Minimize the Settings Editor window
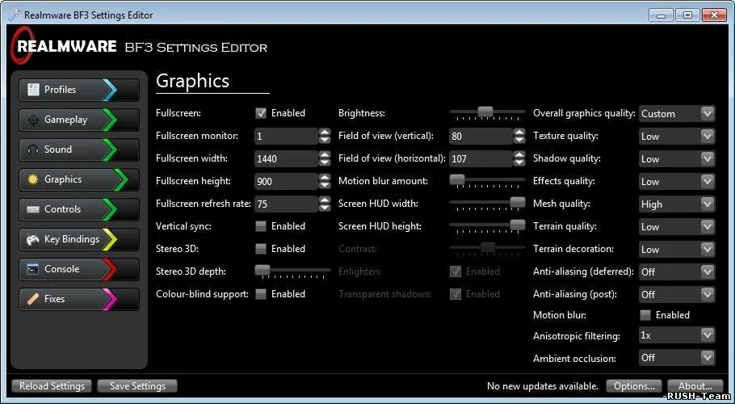The image size is (735, 404). (661, 15)
